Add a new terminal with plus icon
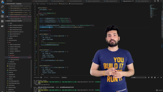This screenshot has width=163, height=92. pyautogui.click(x=149, y=77)
